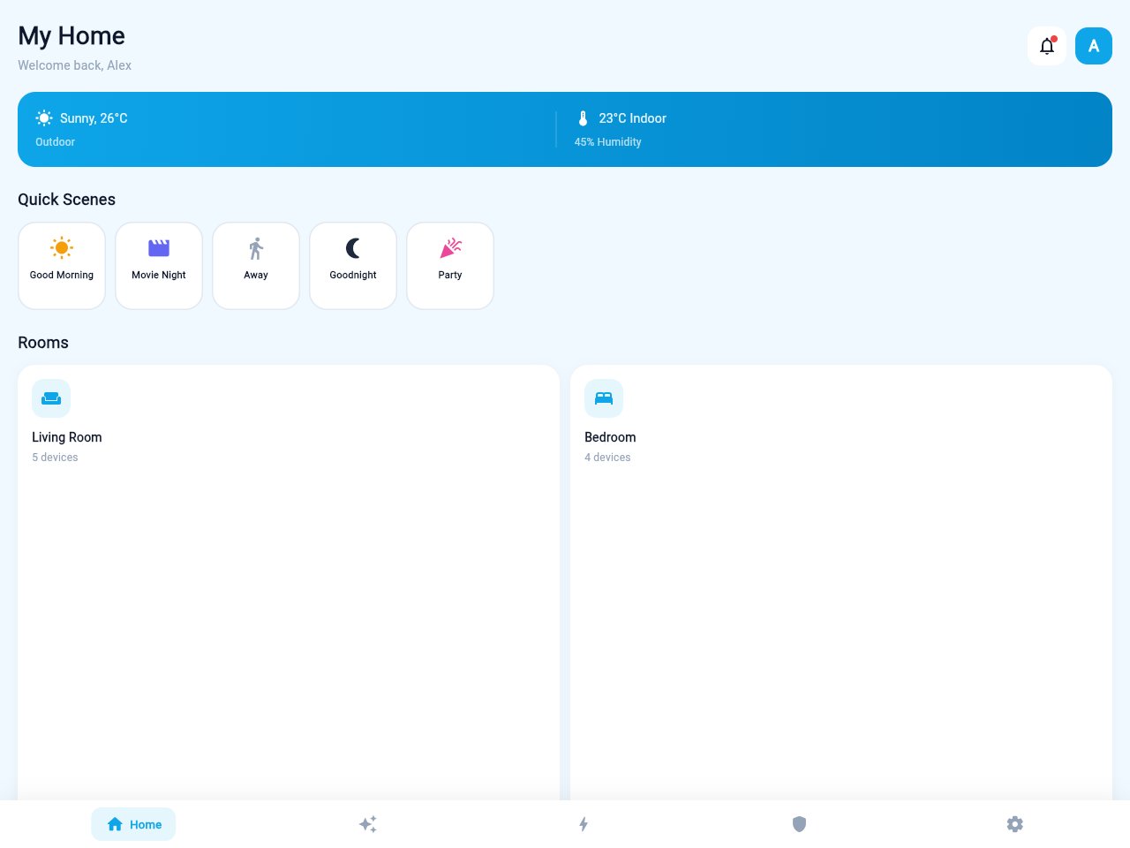This screenshot has width=1130, height=848.
Task: Click the "Sunny, 26°C" outdoor reading
Action: (94, 118)
